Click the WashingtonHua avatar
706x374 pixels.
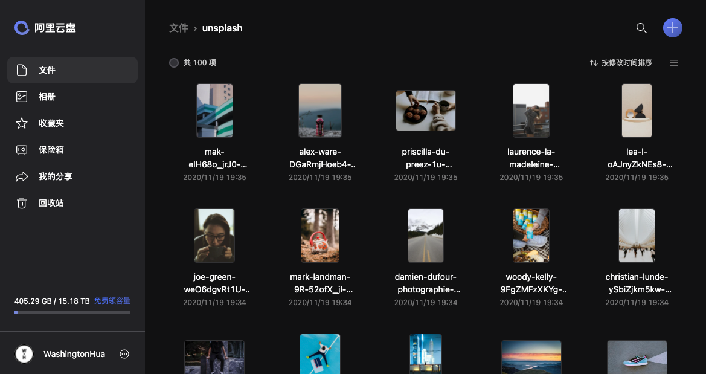[24, 354]
